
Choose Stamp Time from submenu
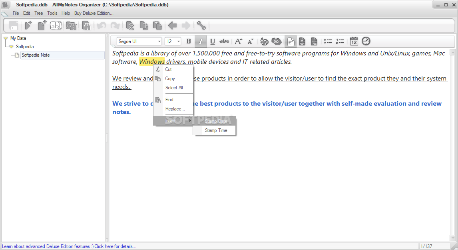[214, 130]
